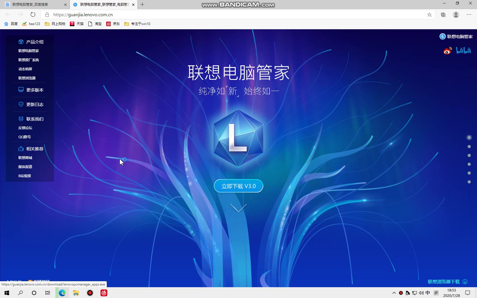Click the browser forward arrow
The width and height of the screenshot is (477, 298).
point(20,15)
